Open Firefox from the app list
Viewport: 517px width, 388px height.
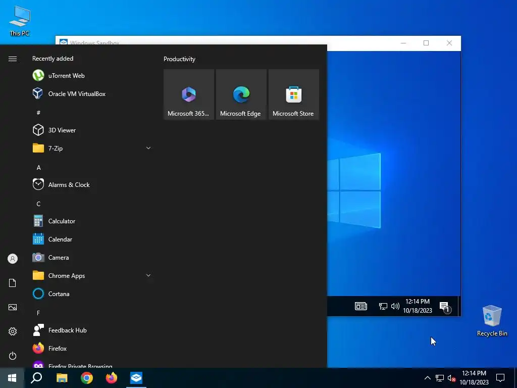point(92,348)
